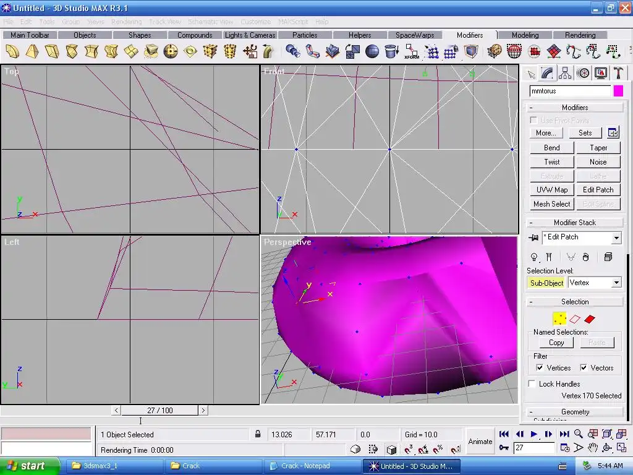
Task: Collapse the Selection rollout
Action: tap(574, 302)
